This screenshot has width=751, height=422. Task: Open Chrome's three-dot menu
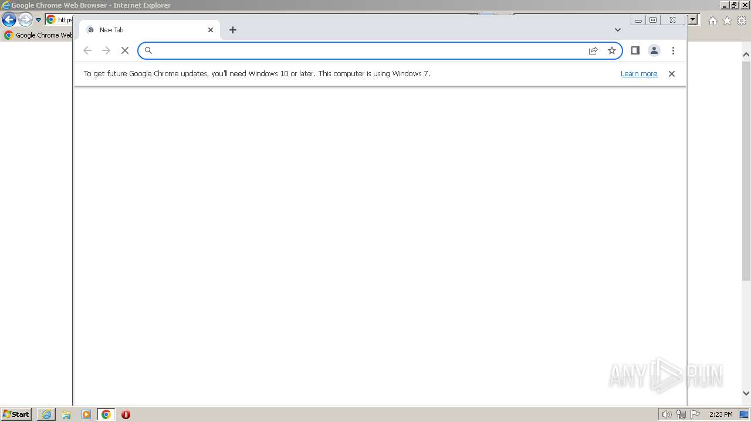(x=673, y=51)
